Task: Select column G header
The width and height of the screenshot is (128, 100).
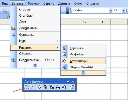Action: pyautogui.click(x=84, y=22)
